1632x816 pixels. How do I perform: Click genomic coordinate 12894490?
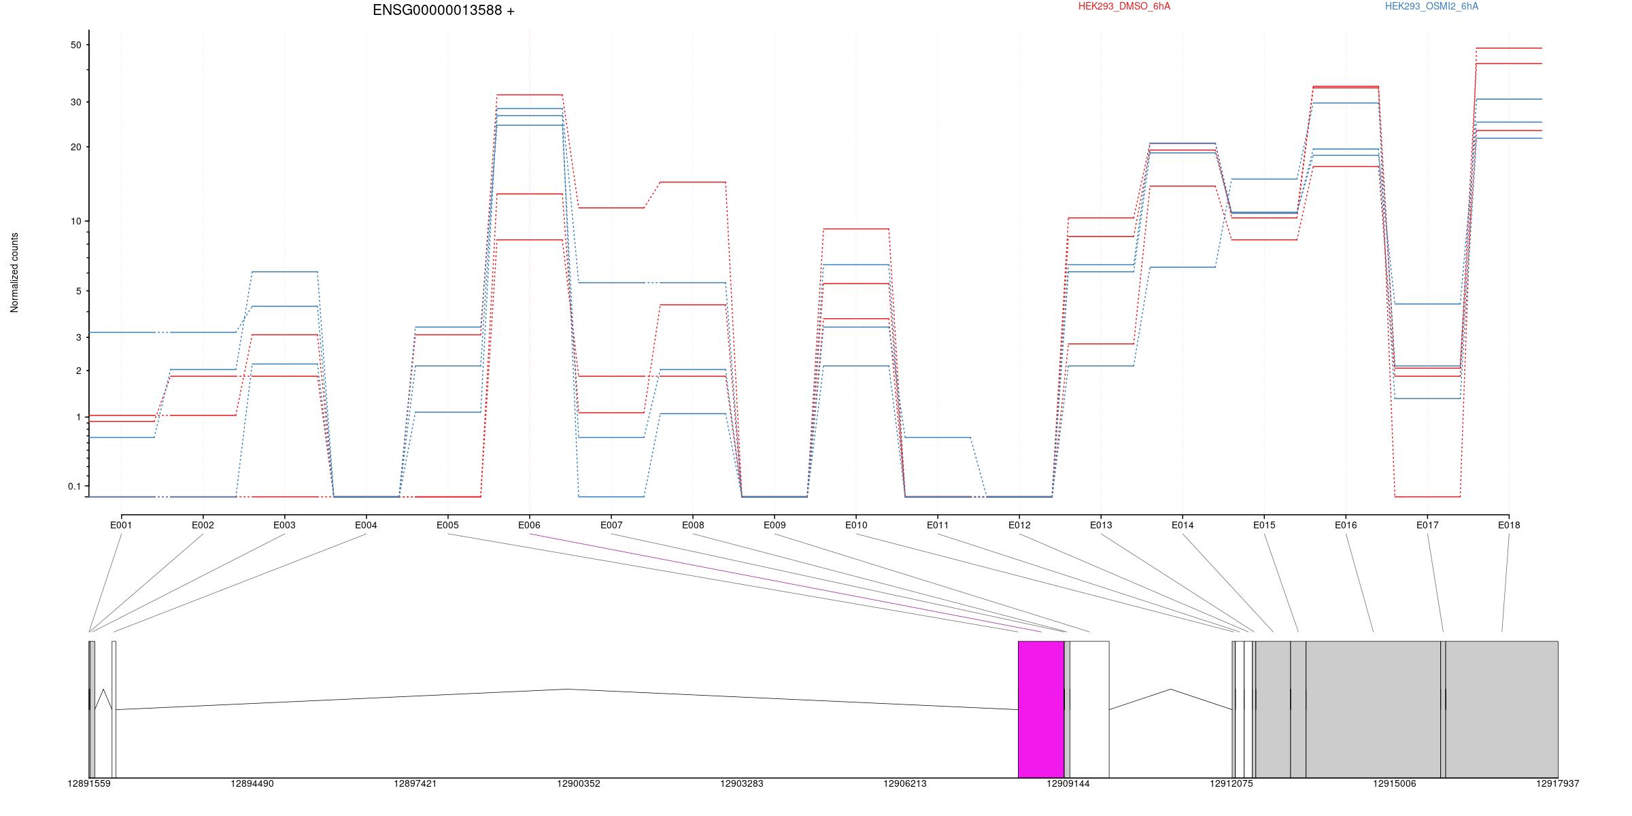(252, 783)
